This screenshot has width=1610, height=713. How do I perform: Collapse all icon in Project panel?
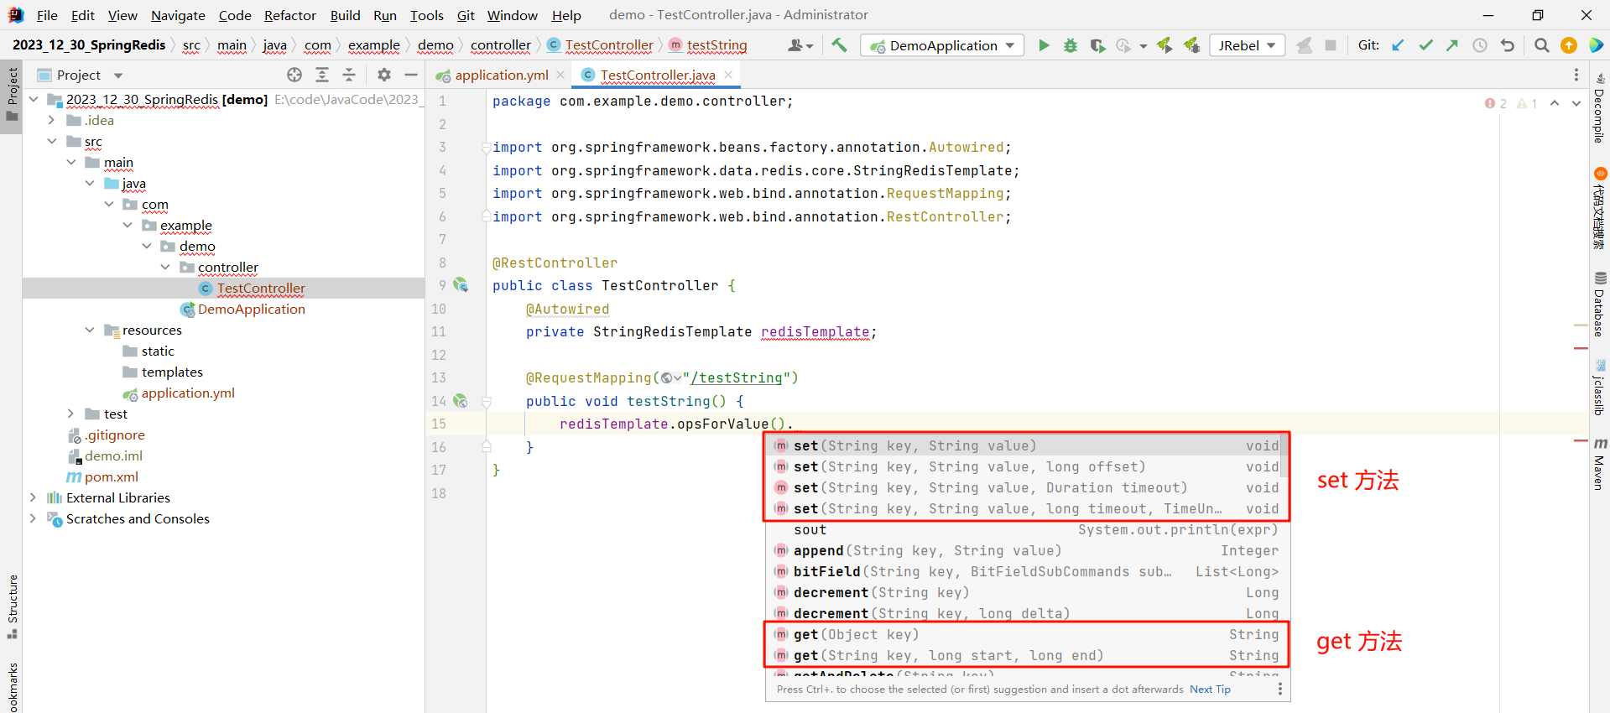[x=349, y=75]
